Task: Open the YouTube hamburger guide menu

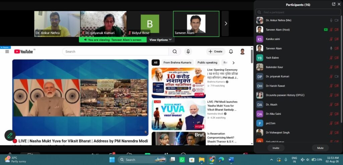Action: [x=7, y=52]
